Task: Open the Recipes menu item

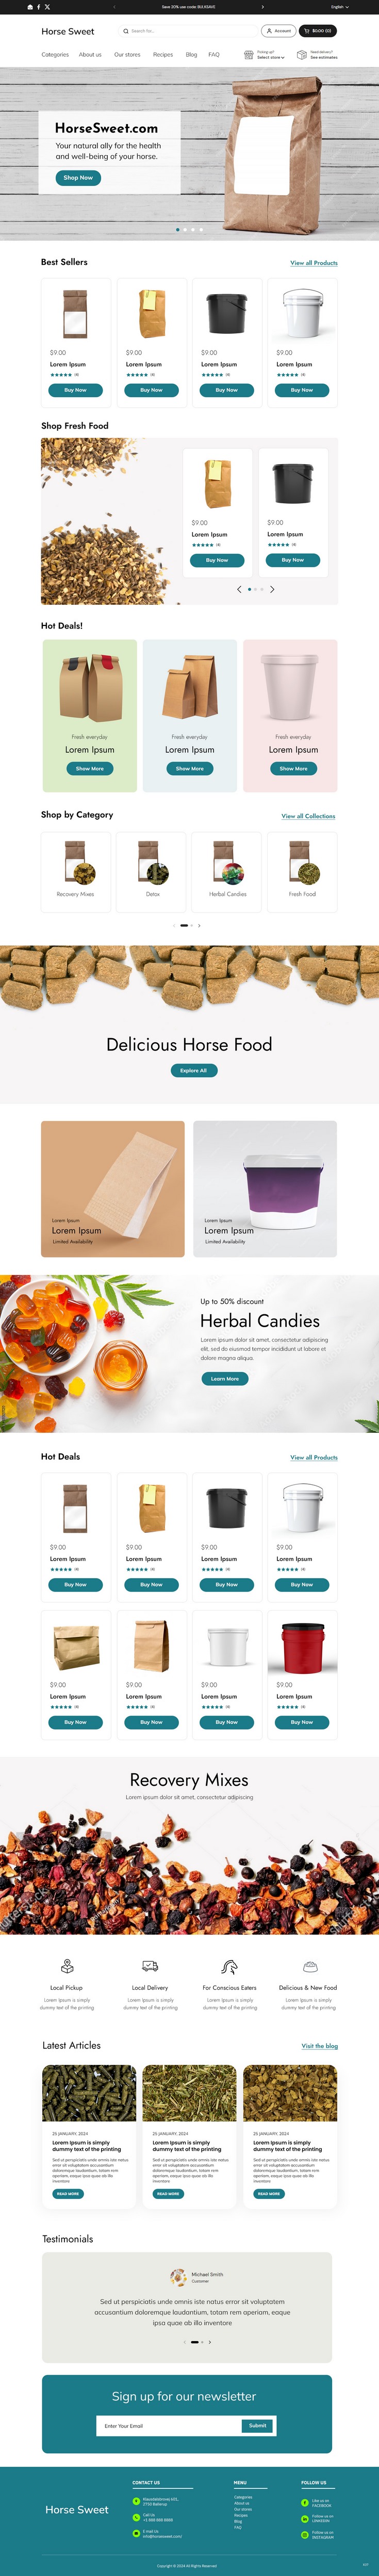Action: [163, 55]
